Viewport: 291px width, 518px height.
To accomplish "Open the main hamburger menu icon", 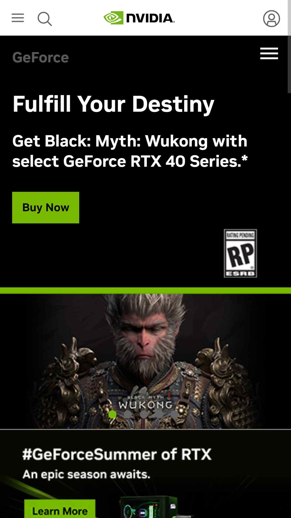I will [x=18, y=18].
